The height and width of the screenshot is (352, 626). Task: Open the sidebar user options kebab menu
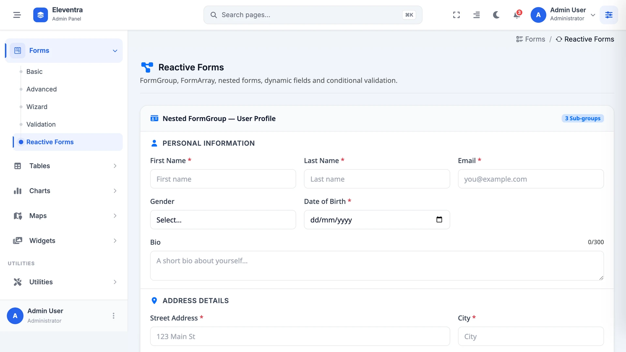[x=113, y=316]
